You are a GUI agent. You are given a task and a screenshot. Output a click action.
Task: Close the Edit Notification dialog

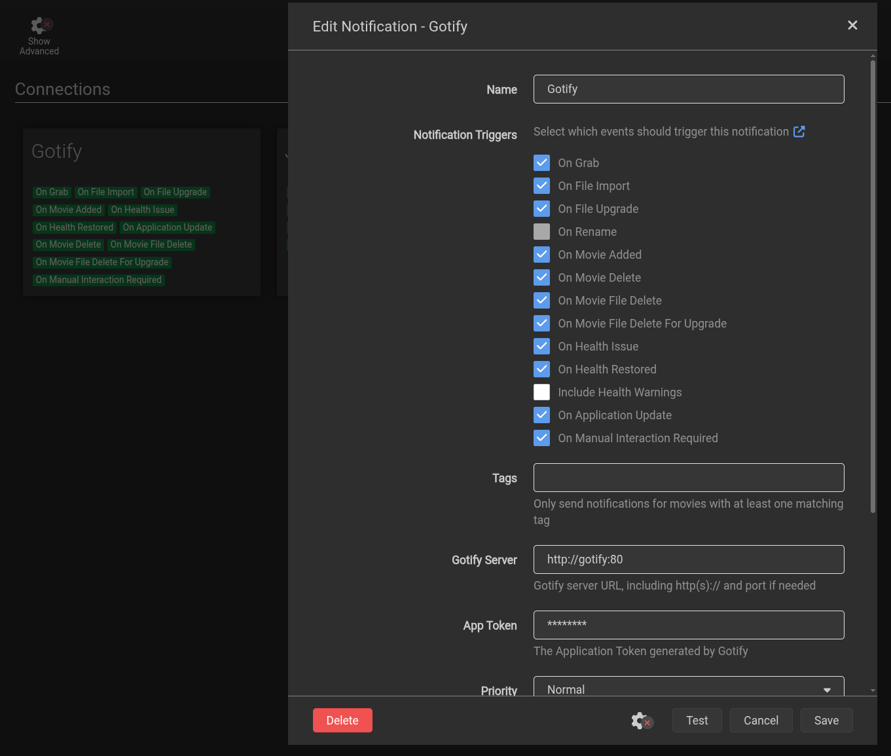tap(852, 26)
